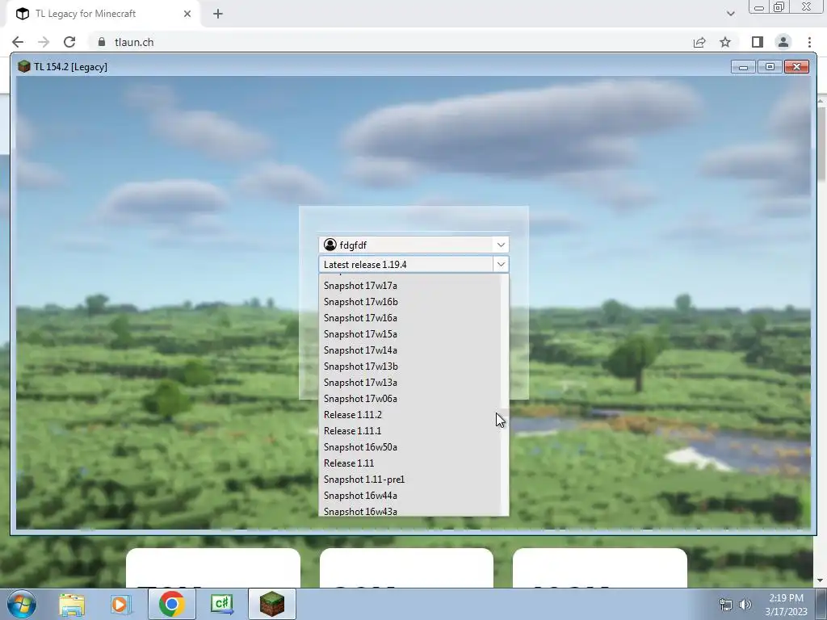Open Chrome tab search chevron
Screen dimensions: 827x620
(730, 14)
